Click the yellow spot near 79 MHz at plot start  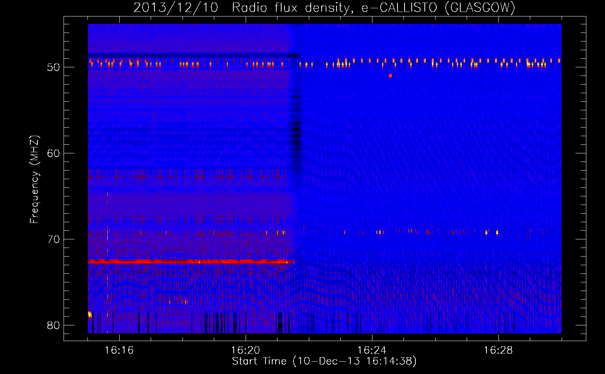coord(90,314)
